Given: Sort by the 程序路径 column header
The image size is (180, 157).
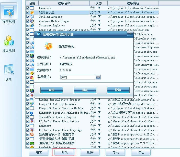Looking at the screenshot, I should coord(133,3).
